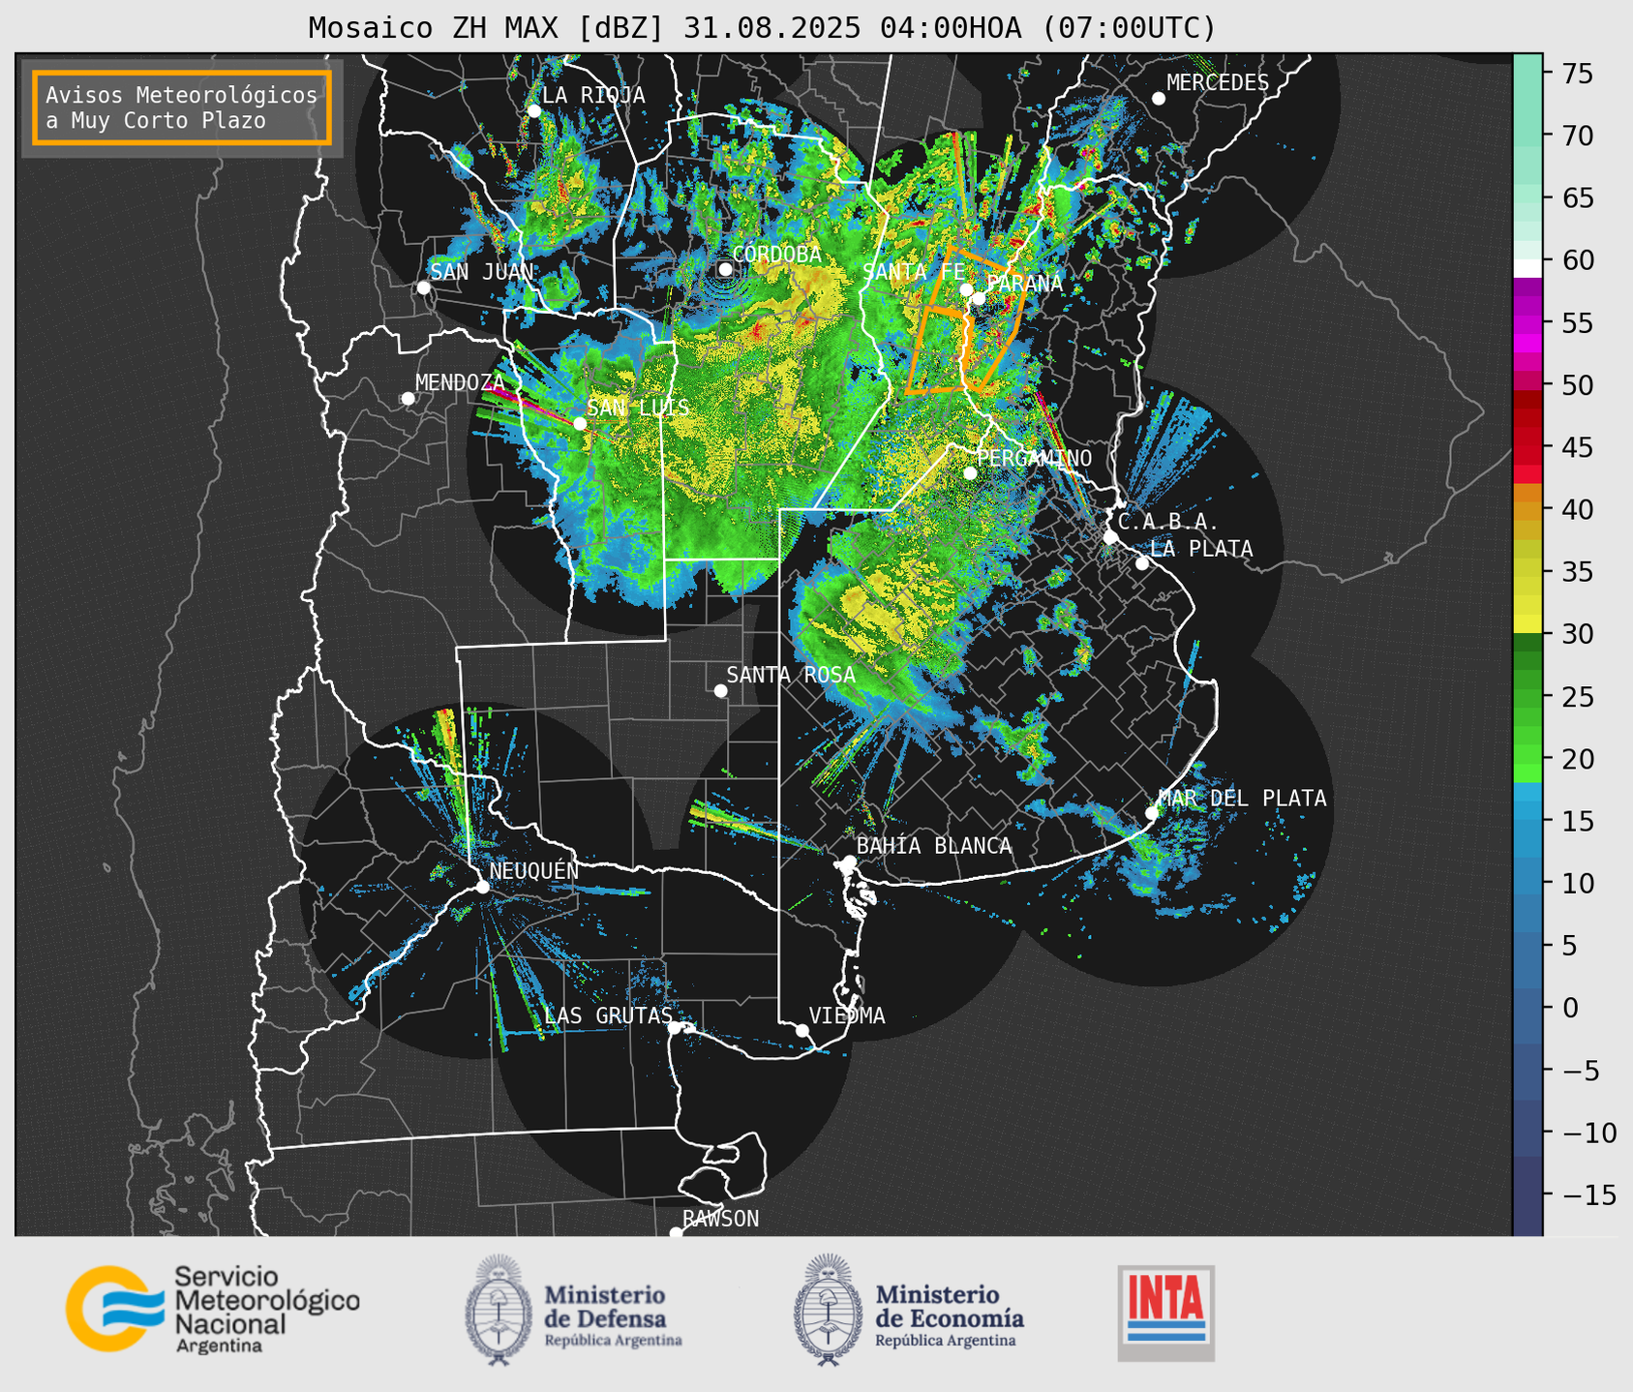Screen dimensions: 1633x1392
Task: Select the Neuquén city marker dot
Action: [482, 887]
